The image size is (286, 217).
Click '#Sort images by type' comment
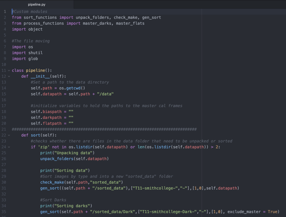[106, 176]
